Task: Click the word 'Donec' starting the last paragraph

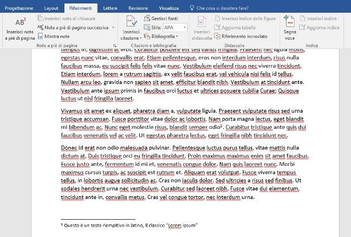Action: pos(69,148)
